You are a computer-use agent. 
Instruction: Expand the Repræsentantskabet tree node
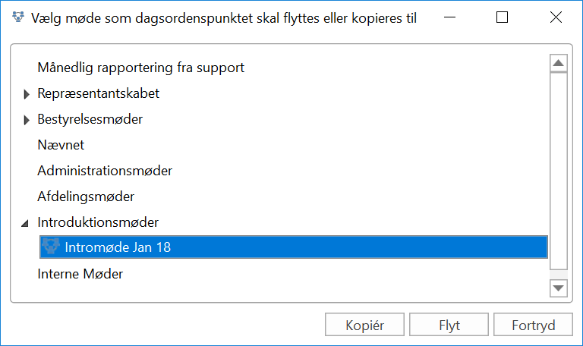click(27, 94)
